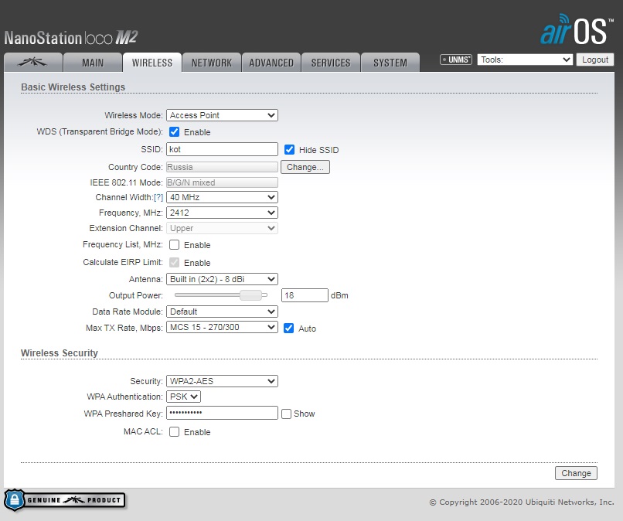This screenshot has height=521, width=623.
Task: Click the Channel Width help link
Action: tap(158, 198)
